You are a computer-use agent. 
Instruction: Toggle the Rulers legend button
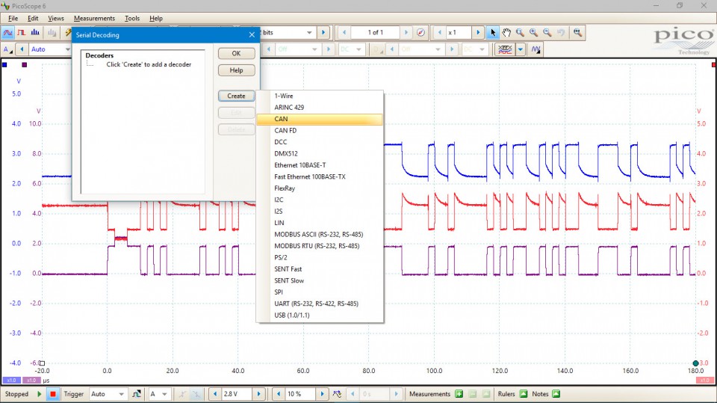524,394
